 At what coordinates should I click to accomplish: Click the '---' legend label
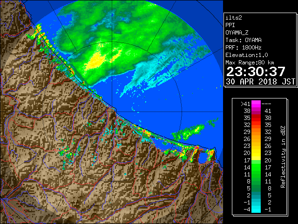tap(266, 104)
